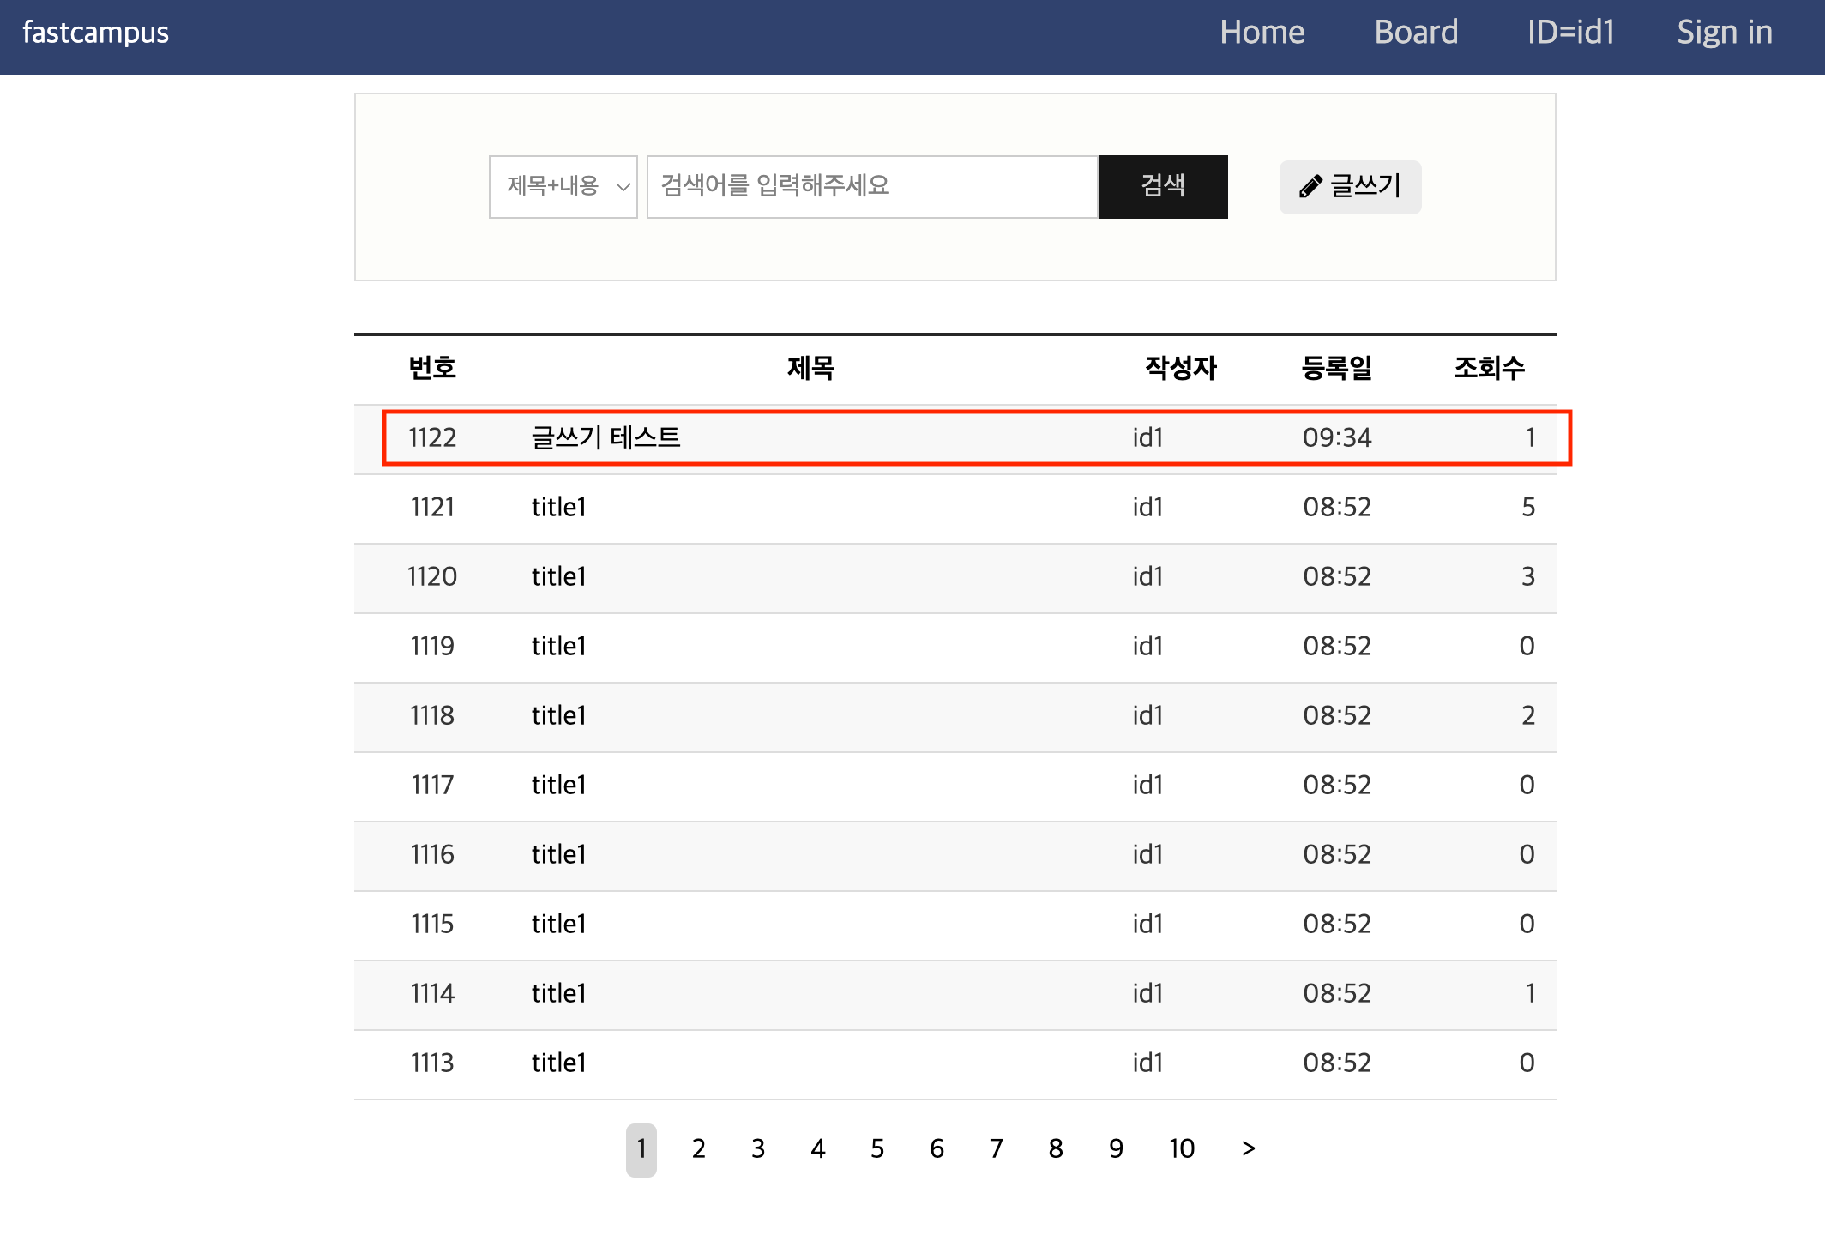This screenshot has width=1825, height=1259.
Task: Click the ID=id1 navigation item
Action: tap(1570, 33)
